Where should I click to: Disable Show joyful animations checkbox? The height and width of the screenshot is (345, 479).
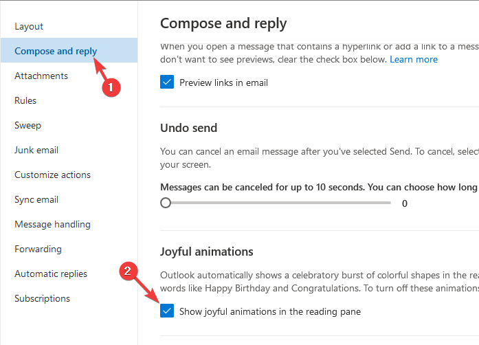click(167, 311)
